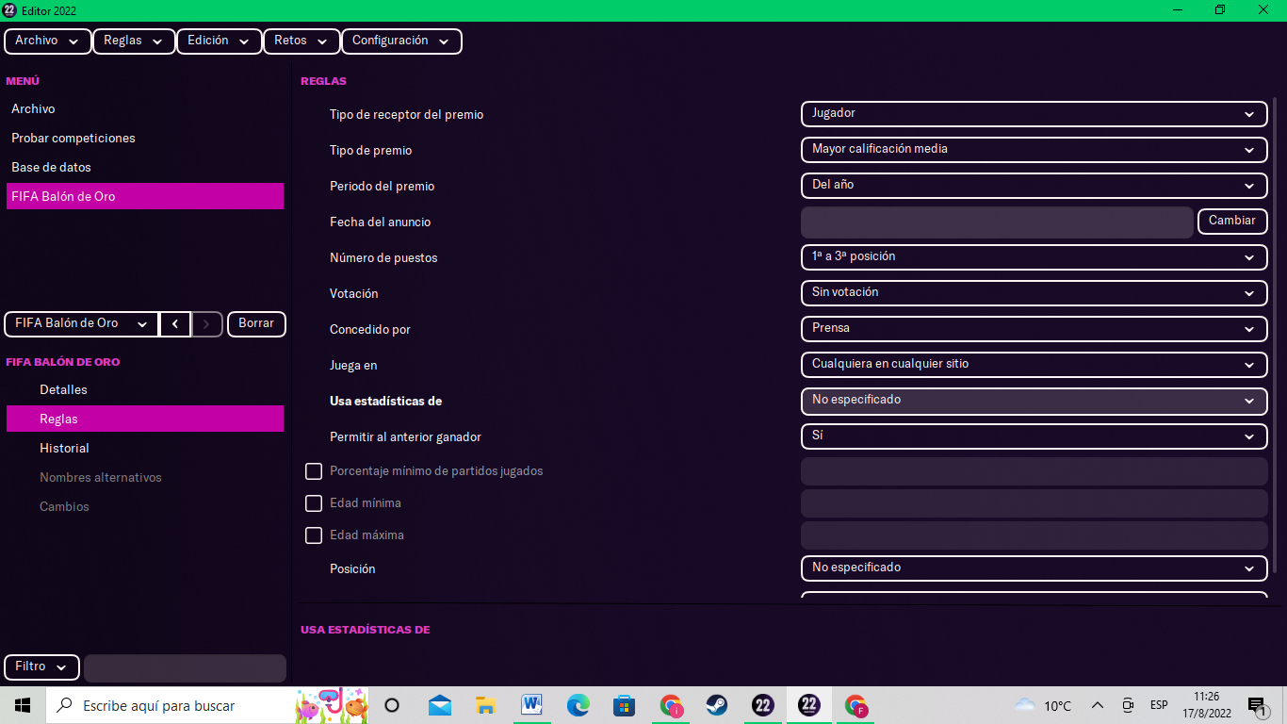Select Probar competiciones in side menu
This screenshot has height=724, width=1287.
click(x=145, y=139)
